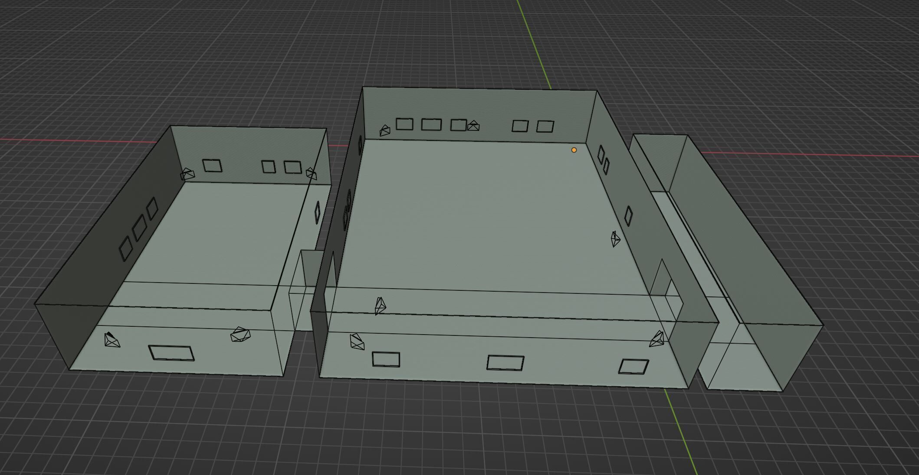Click leftmost window frame on large room's back wall
The image size is (919, 475).
[404, 124]
